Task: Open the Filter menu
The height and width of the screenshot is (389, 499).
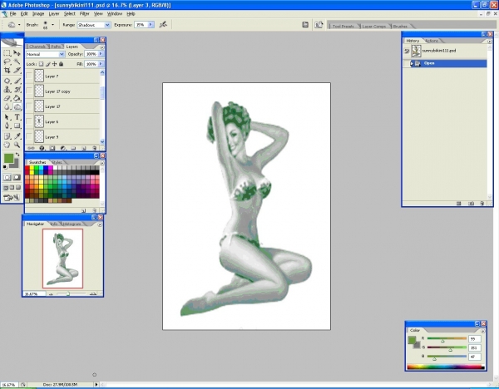Action: 84,13
